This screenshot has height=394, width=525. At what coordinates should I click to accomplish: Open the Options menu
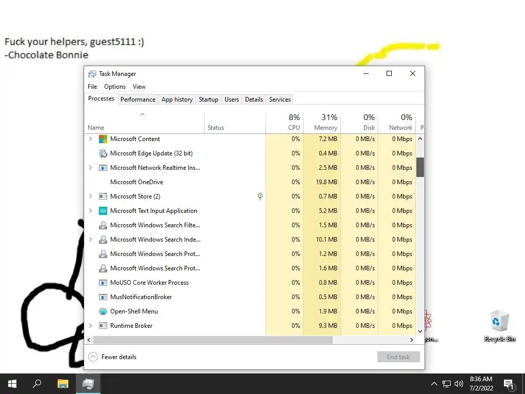click(115, 86)
